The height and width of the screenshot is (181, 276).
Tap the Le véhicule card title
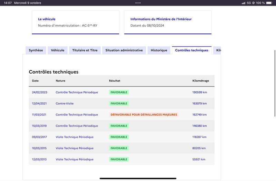[47, 19]
